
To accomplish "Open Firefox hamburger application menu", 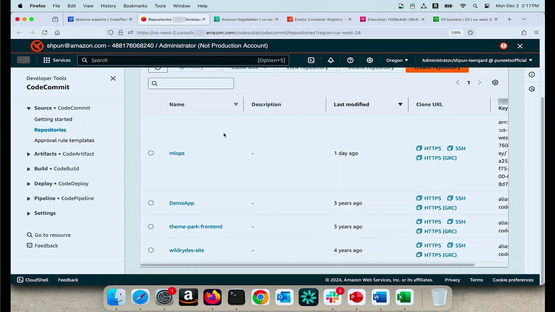I will pos(536,33).
